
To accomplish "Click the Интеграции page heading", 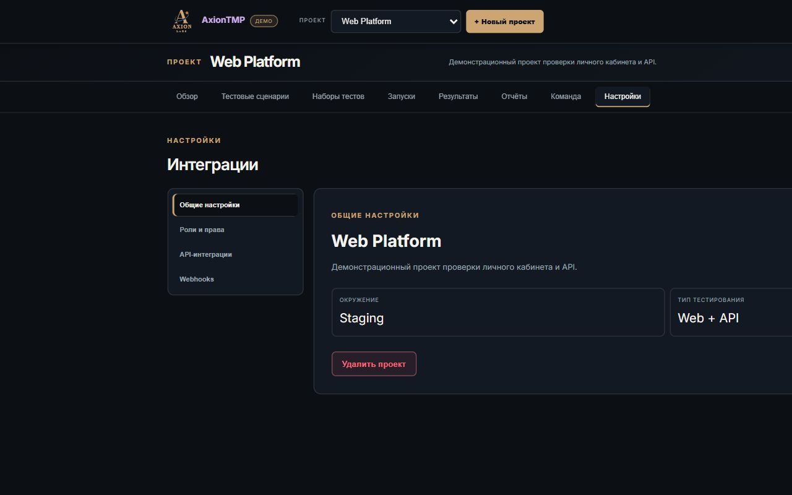I will [x=212, y=165].
